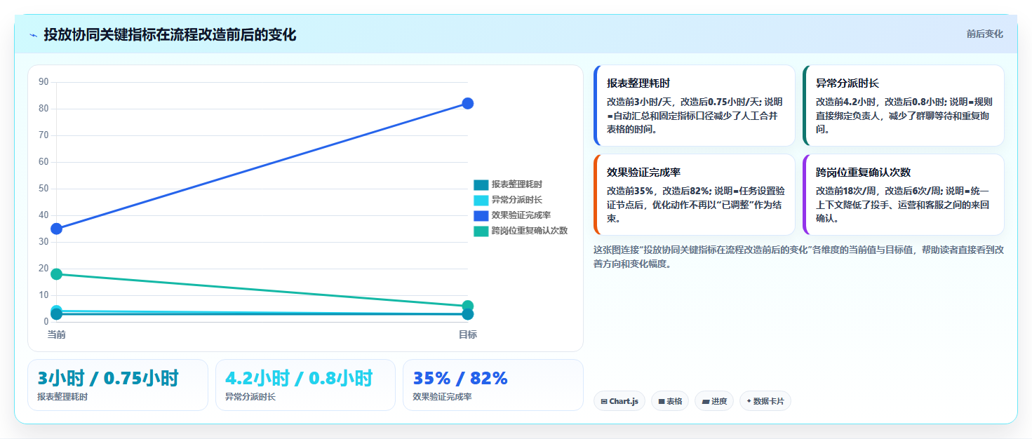This screenshot has width=1032, height=439.
Task: Click the blue data point at 目标 value 82
Action: click(468, 104)
